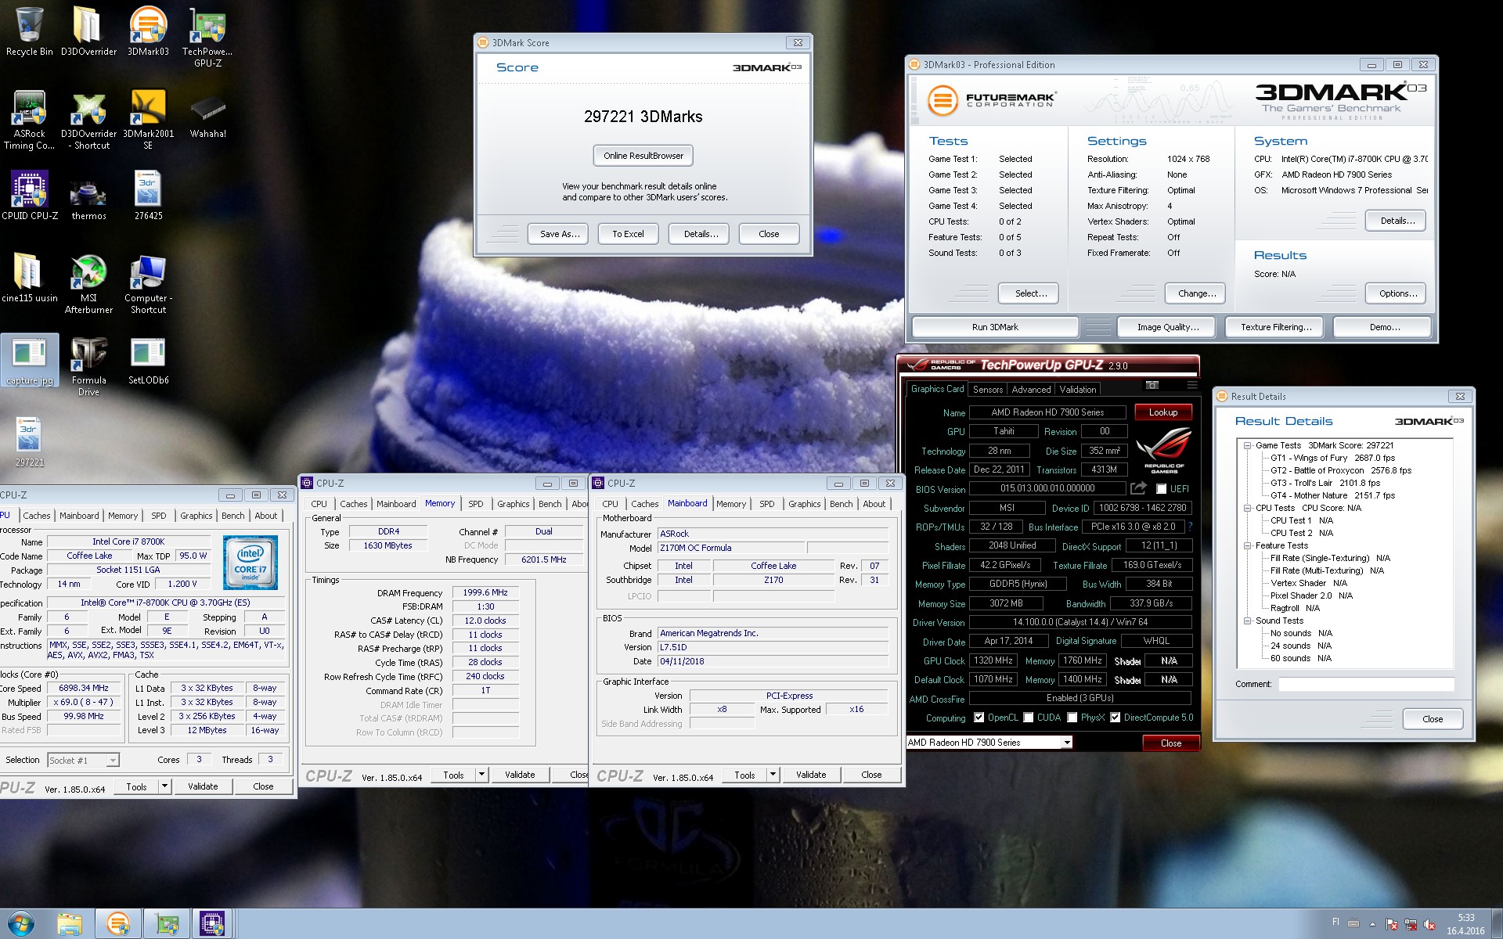Click Image Quality... in 3DMark03
The height and width of the screenshot is (939, 1503).
(1167, 327)
